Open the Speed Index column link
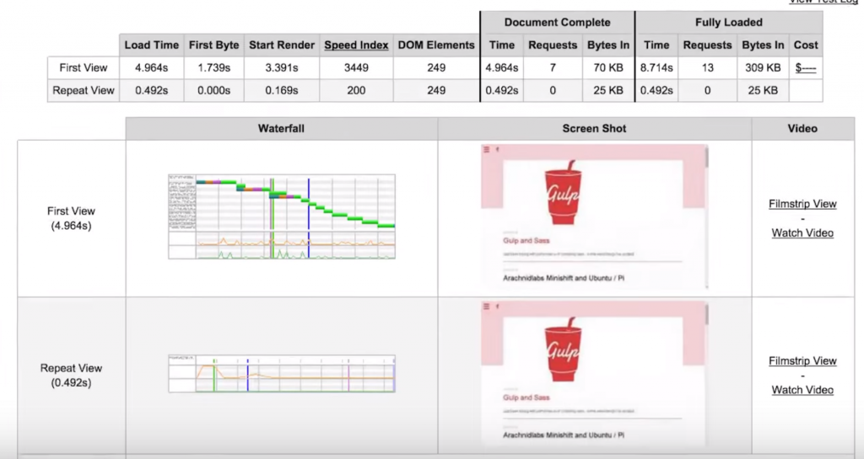The width and height of the screenshot is (864, 459). [356, 45]
